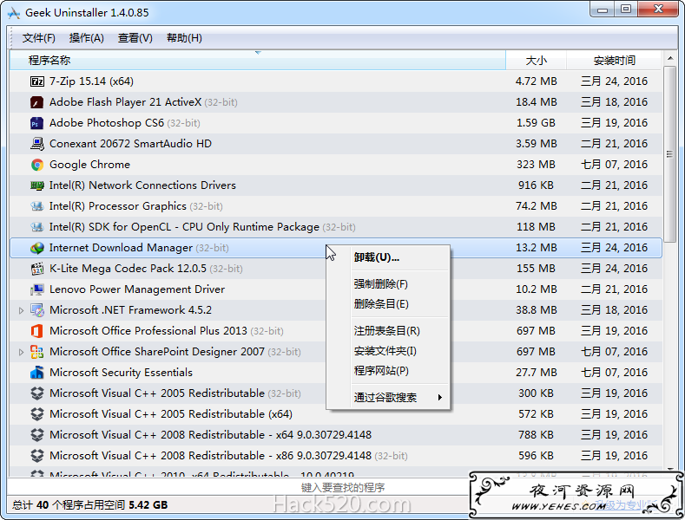This screenshot has height=520, width=685.
Task: Click the 1.59 GB size cell
Action: 536,123
